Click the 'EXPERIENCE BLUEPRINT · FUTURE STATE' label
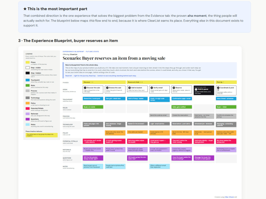Viewport: 266px width, 199px height. (x=81, y=52)
